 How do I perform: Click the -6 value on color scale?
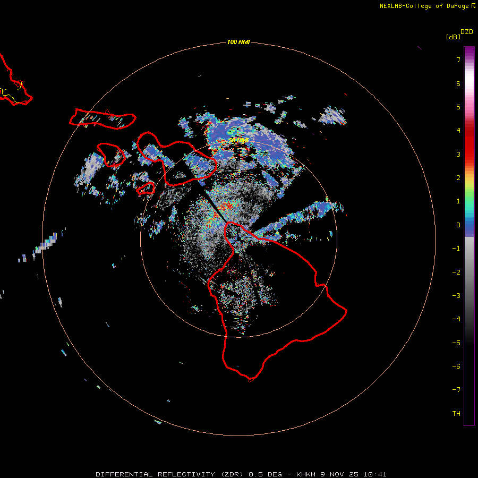click(456, 366)
